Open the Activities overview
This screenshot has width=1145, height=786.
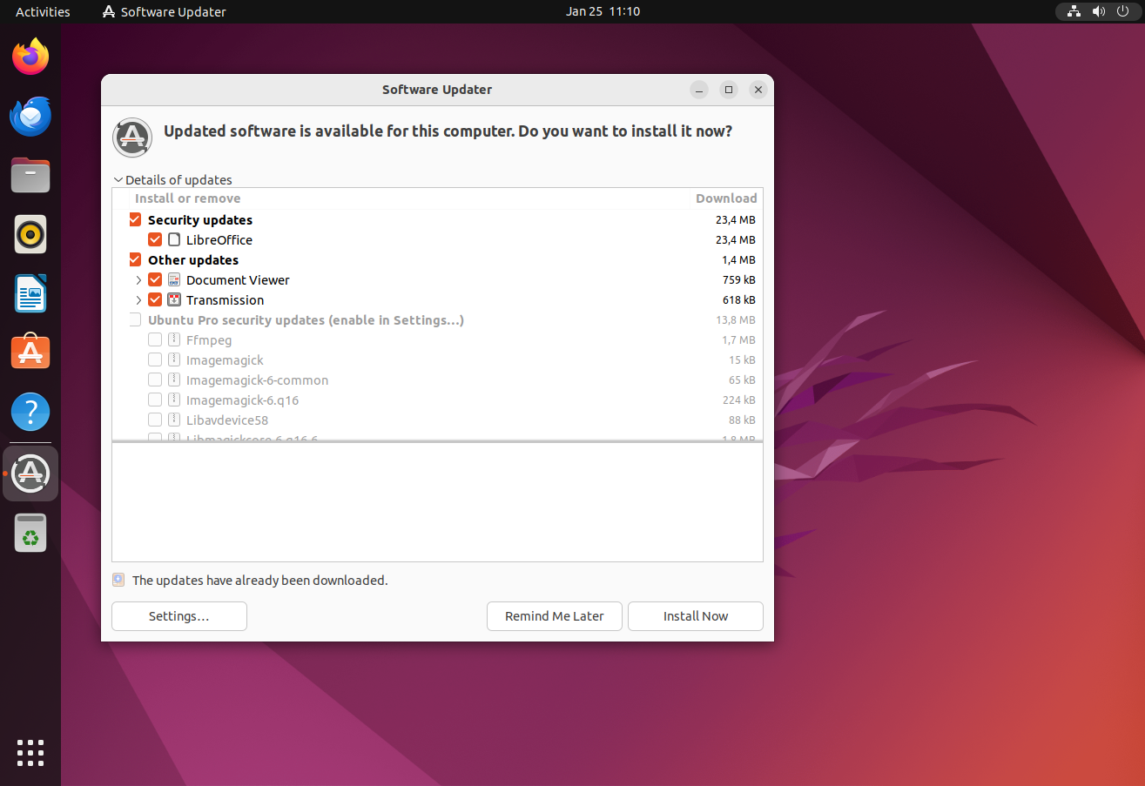tap(43, 11)
